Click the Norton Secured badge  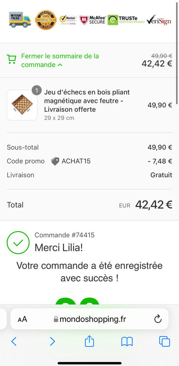coord(68,20)
